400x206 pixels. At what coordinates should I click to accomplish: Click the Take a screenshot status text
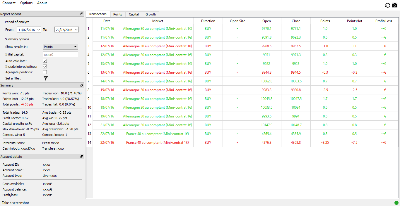point(16,203)
